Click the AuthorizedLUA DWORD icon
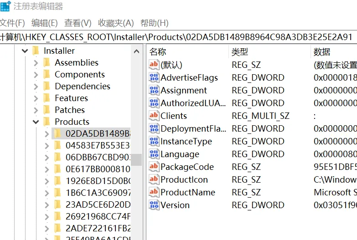This screenshot has height=240, width=357. [x=154, y=103]
